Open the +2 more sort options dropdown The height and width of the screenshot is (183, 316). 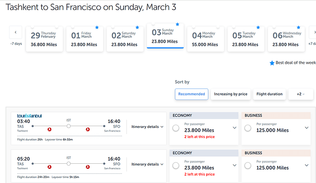click(301, 94)
